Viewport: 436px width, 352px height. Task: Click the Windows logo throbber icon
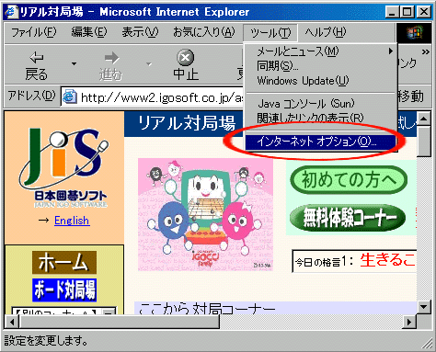(414, 32)
